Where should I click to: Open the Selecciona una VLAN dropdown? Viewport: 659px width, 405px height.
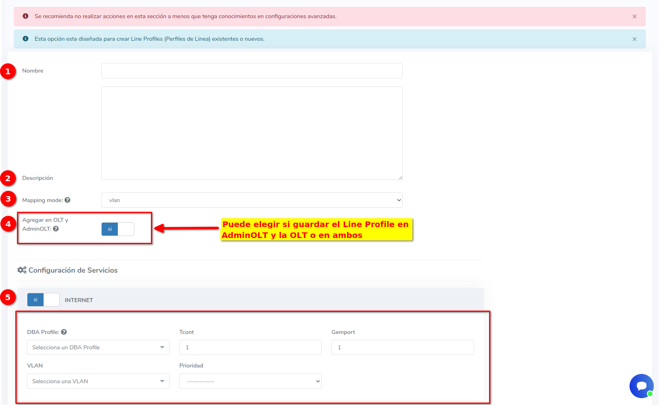click(x=98, y=381)
